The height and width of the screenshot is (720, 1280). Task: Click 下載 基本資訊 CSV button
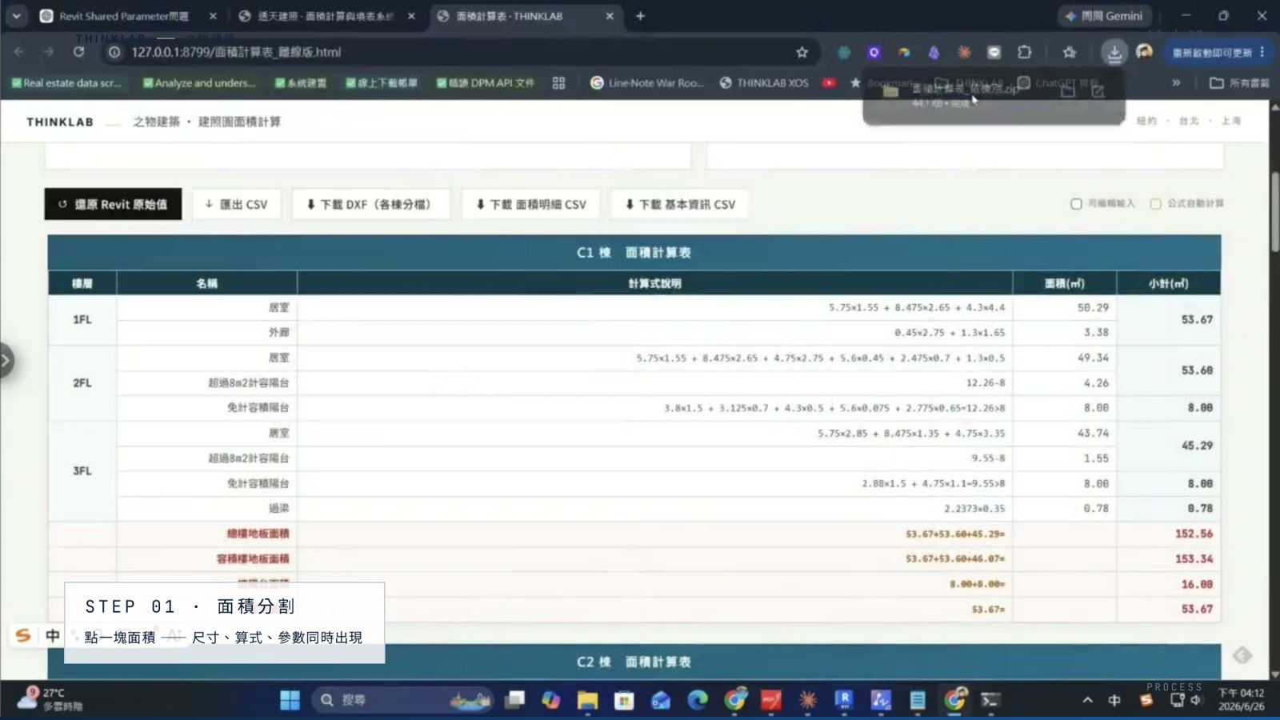(x=680, y=204)
